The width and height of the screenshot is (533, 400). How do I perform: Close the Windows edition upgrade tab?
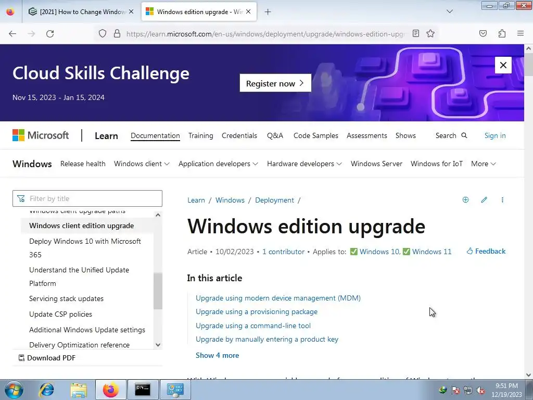248,11
